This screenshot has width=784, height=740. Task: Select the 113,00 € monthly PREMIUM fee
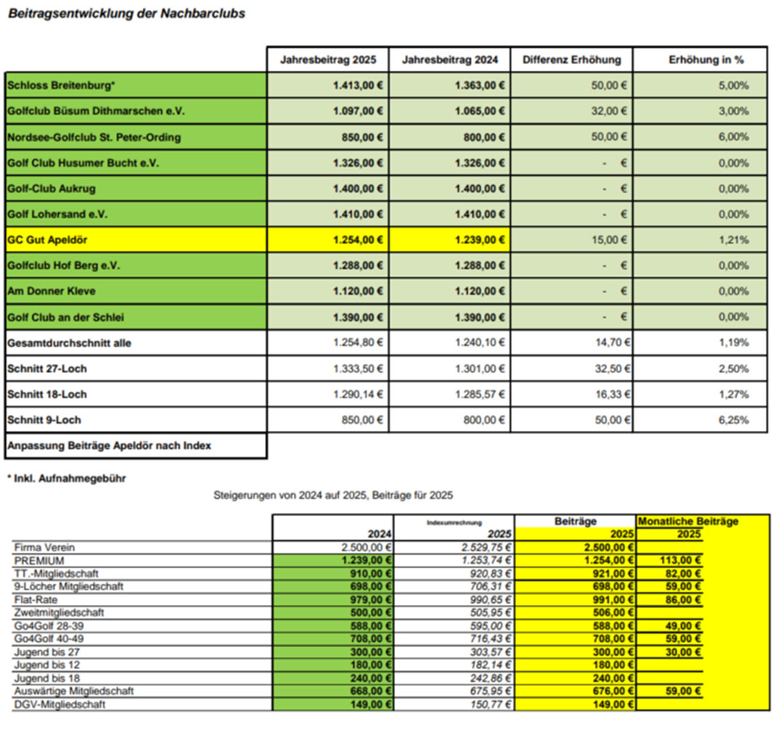click(x=683, y=561)
